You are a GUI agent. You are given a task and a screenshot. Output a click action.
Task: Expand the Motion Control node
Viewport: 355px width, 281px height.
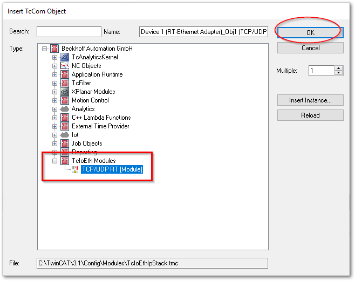(54, 100)
